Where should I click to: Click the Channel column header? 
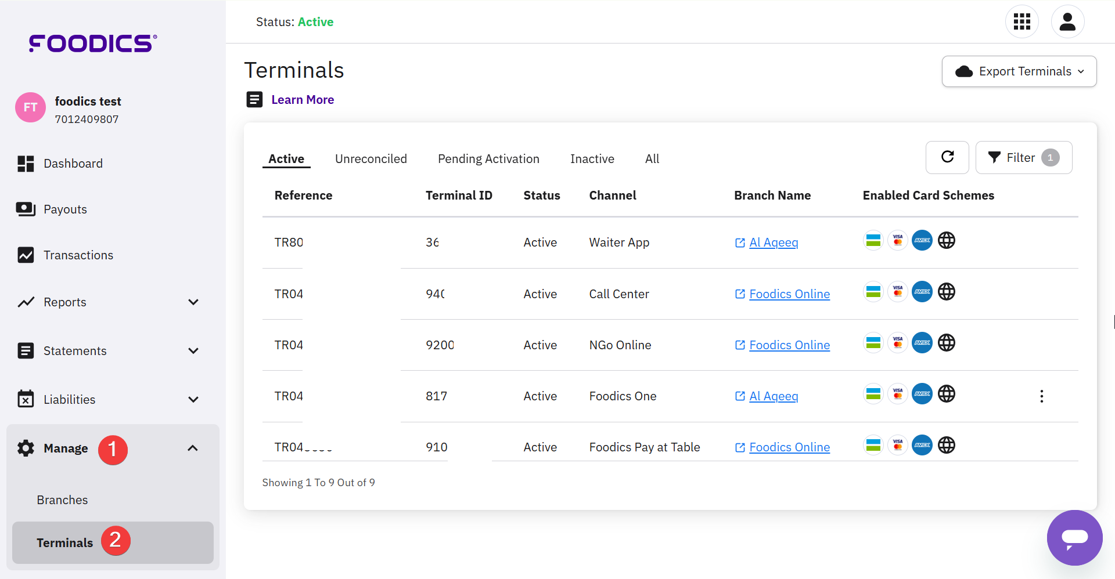pyautogui.click(x=613, y=196)
